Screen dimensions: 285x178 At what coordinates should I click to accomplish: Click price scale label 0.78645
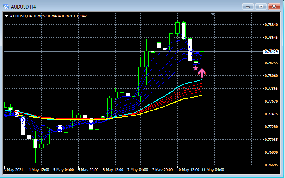coord(271,38)
